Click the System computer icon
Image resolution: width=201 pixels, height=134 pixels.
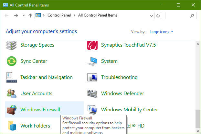[92, 61]
